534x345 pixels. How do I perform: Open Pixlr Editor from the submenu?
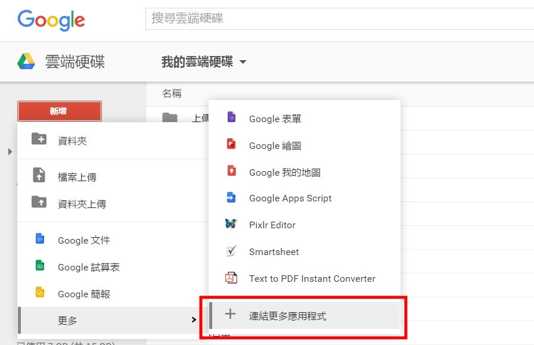point(305,225)
